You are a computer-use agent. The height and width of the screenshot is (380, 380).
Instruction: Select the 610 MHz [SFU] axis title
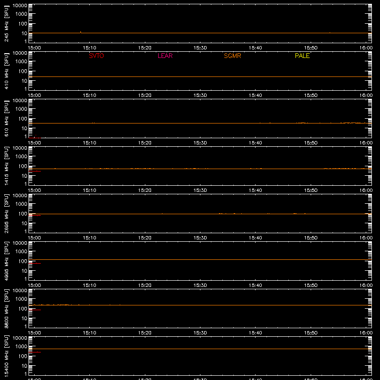click(6, 118)
